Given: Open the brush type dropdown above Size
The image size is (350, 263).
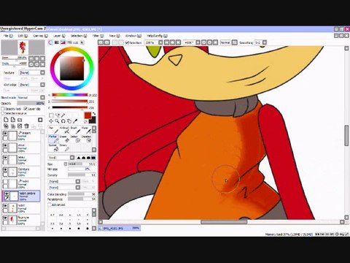Looking at the screenshot, I should pos(61,158).
